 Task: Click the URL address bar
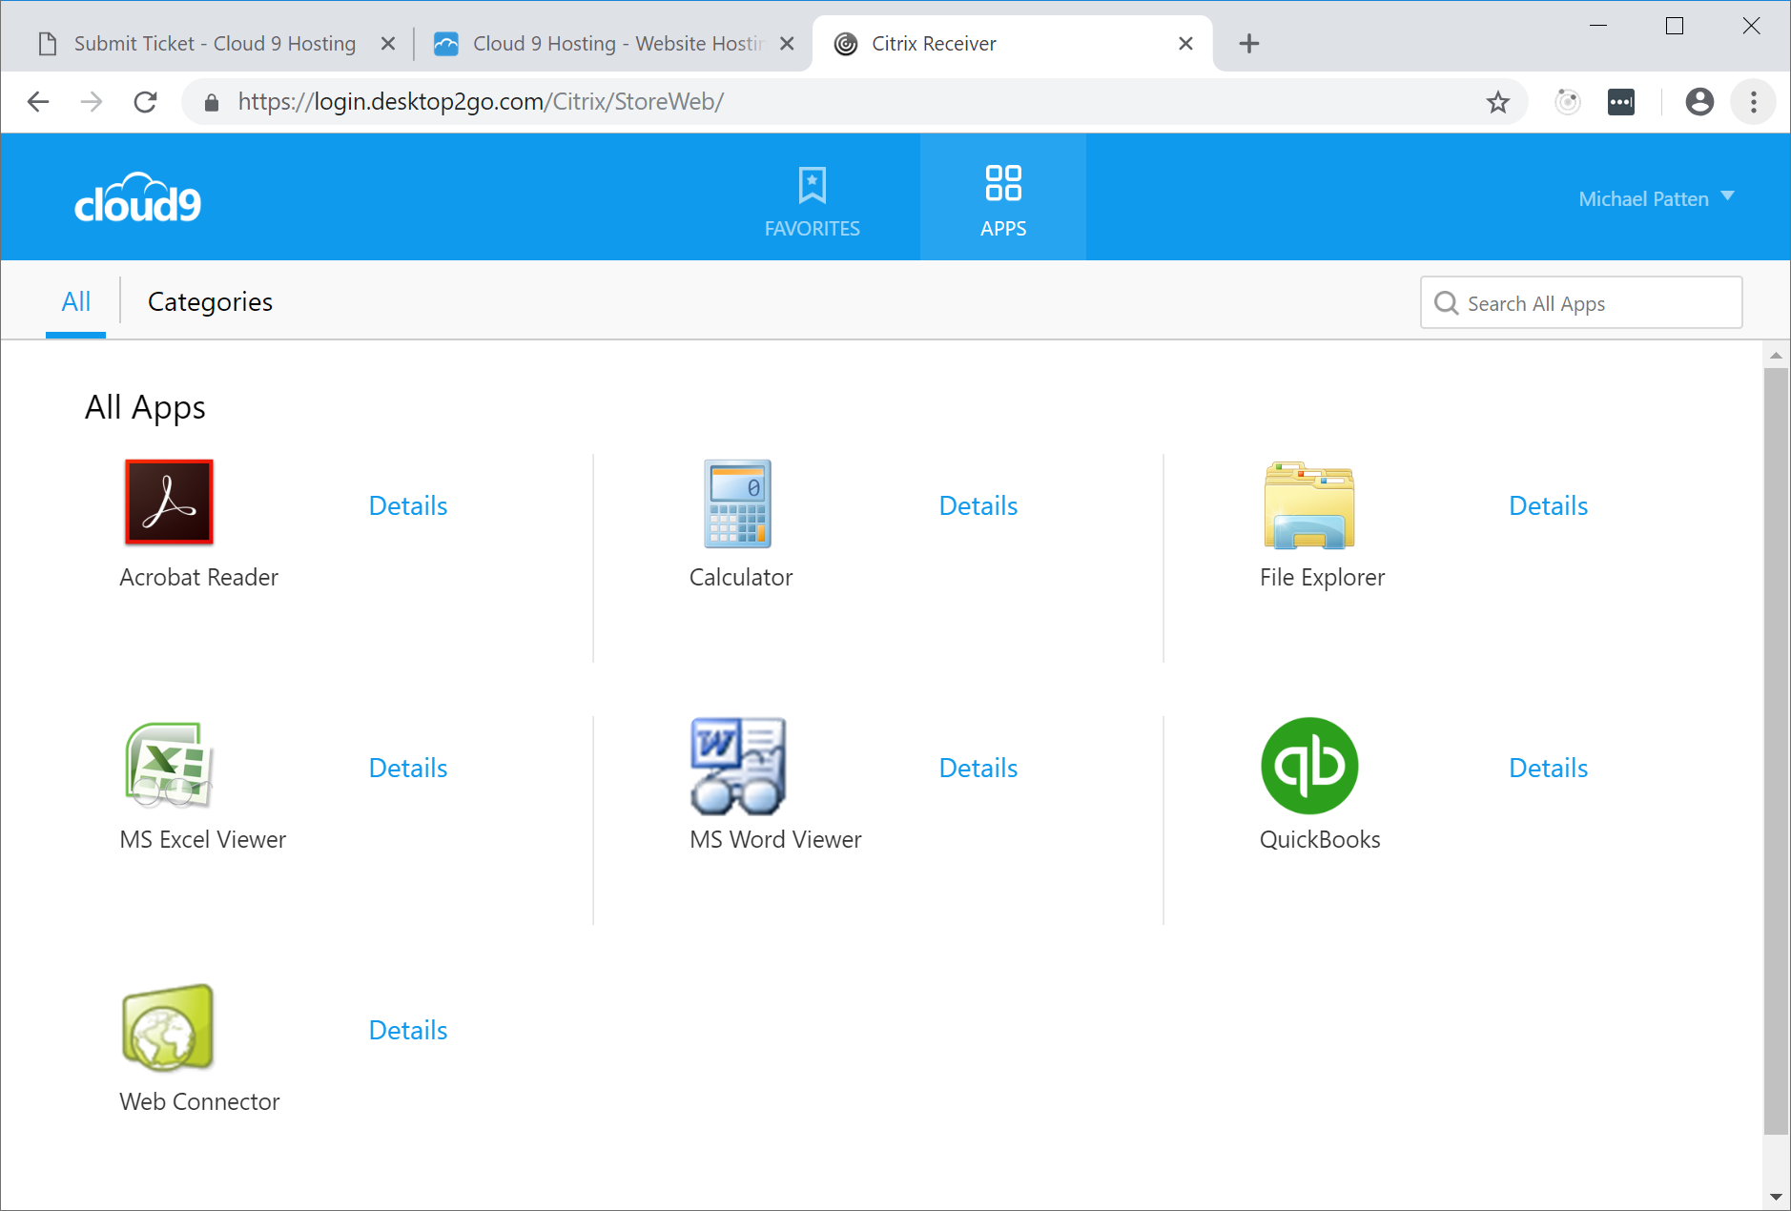point(854,102)
